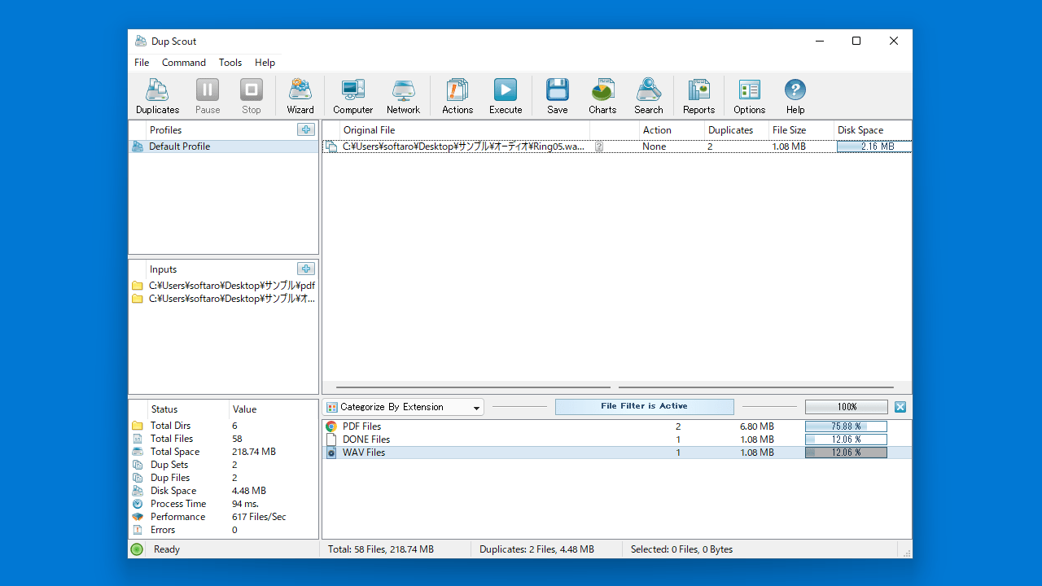
Task: Click the File Filter is Active indicator
Action: coord(645,407)
